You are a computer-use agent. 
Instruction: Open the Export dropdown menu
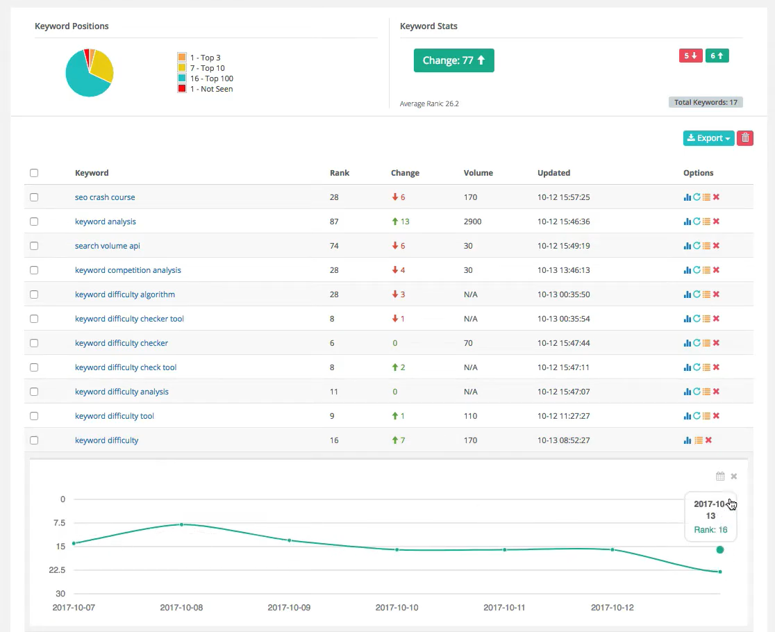click(x=708, y=138)
